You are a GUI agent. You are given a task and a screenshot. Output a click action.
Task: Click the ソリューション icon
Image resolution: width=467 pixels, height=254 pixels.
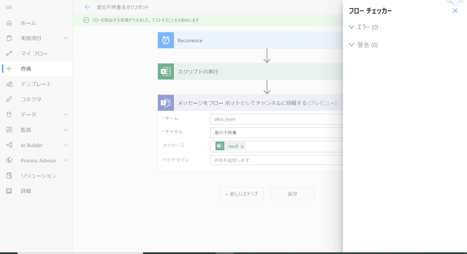(9, 176)
